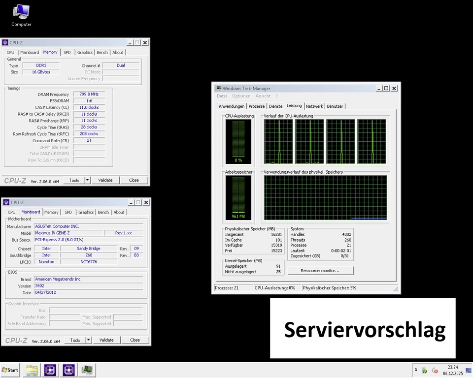Open the CPU-Z chip icon on the taskbar
The height and width of the screenshot is (378, 473).
(50, 370)
